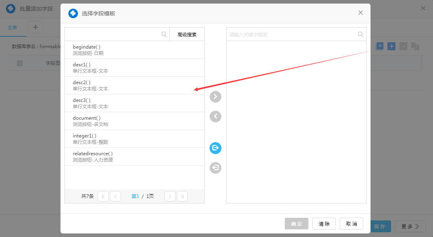The height and width of the screenshot is (237, 433).
Task: Go to the previous page of results
Action: click(115, 196)
